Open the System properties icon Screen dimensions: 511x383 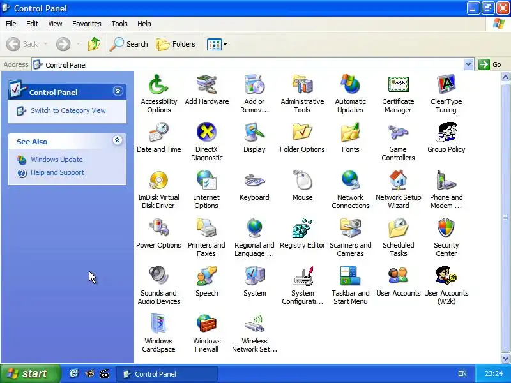click(x=254, y=276)
